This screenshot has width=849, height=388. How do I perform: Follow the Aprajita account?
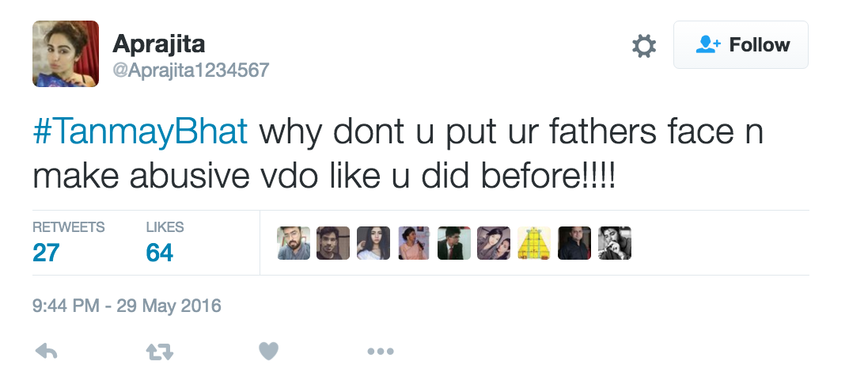tap(741, 45)
